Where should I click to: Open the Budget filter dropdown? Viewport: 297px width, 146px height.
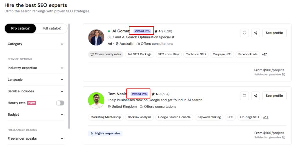[x=36, y=115]
